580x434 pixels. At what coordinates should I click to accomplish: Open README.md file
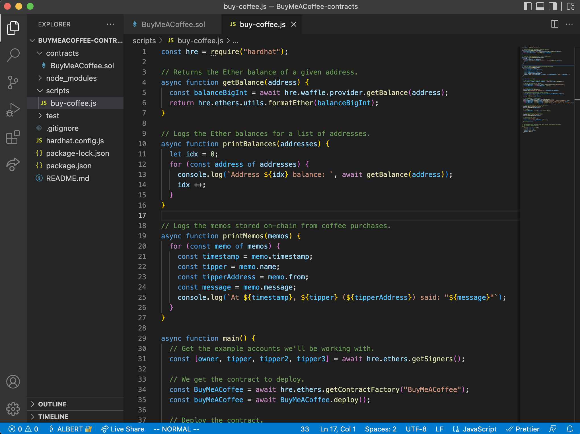pos(75,178)
